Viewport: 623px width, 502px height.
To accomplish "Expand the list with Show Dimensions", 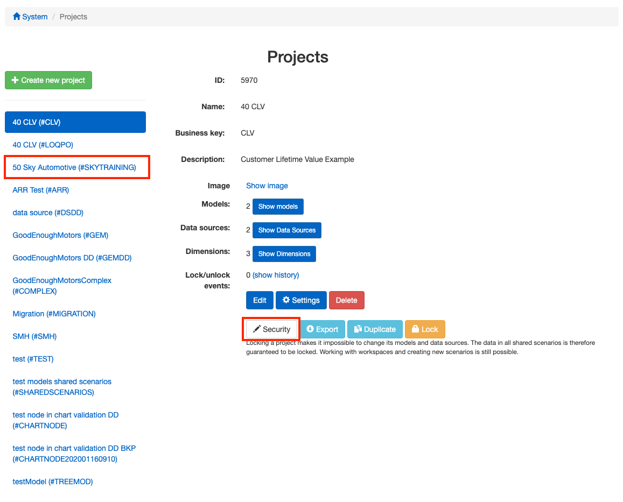I will pyautogui.click(x=284, y=254).
